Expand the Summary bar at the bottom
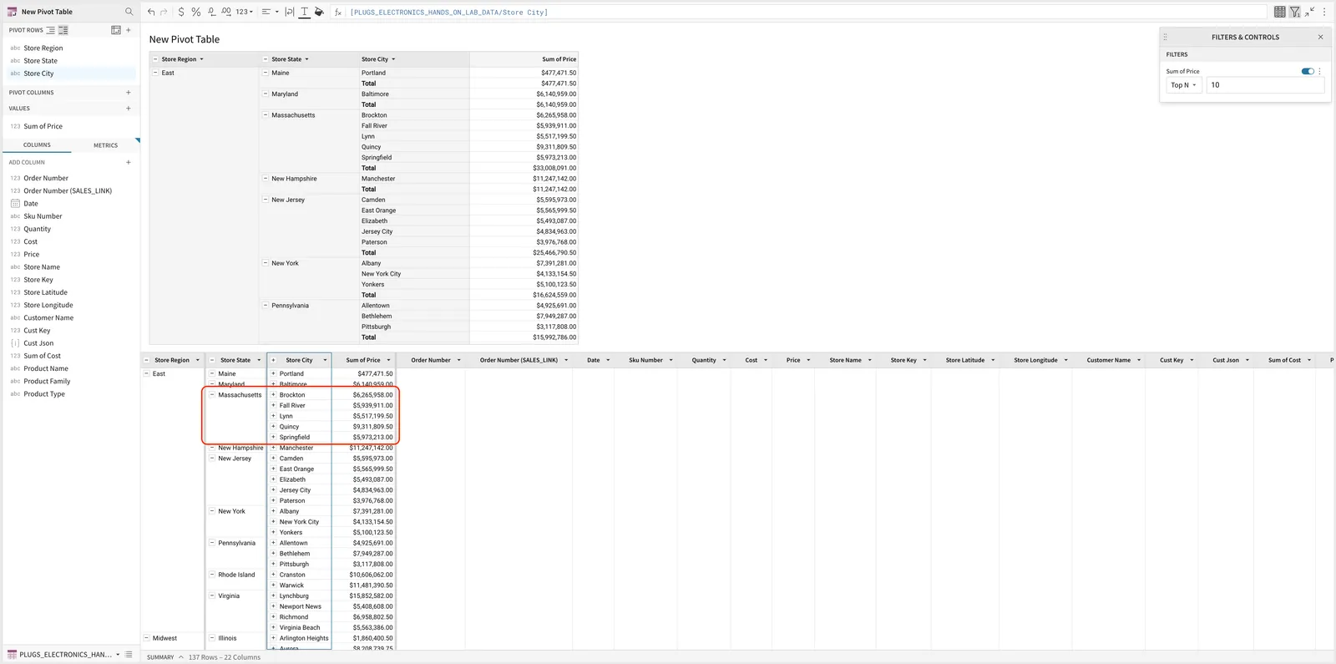 pyautogui.click(x=180, y=657)
